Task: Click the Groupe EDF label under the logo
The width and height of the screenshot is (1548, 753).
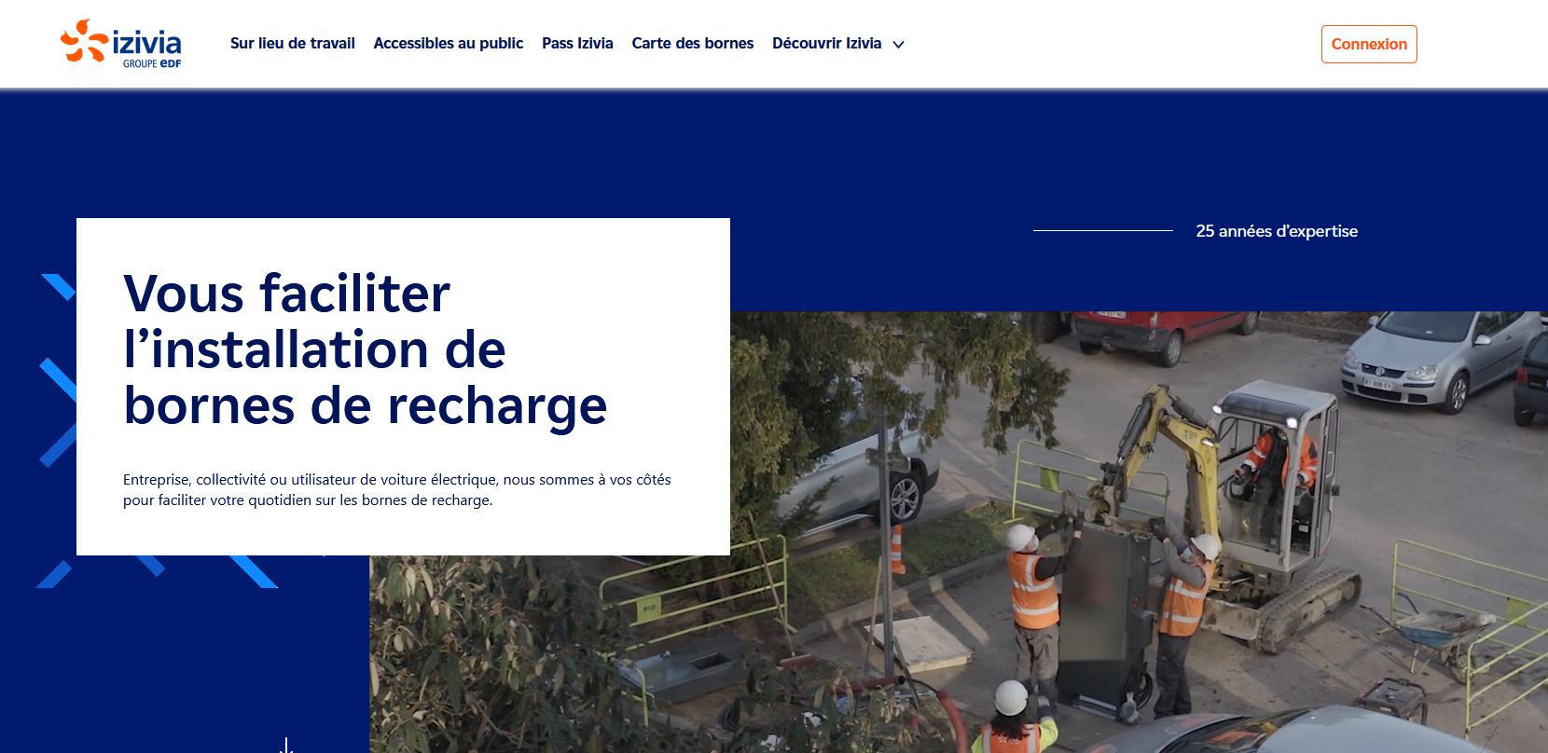Action: pos(151,64)
